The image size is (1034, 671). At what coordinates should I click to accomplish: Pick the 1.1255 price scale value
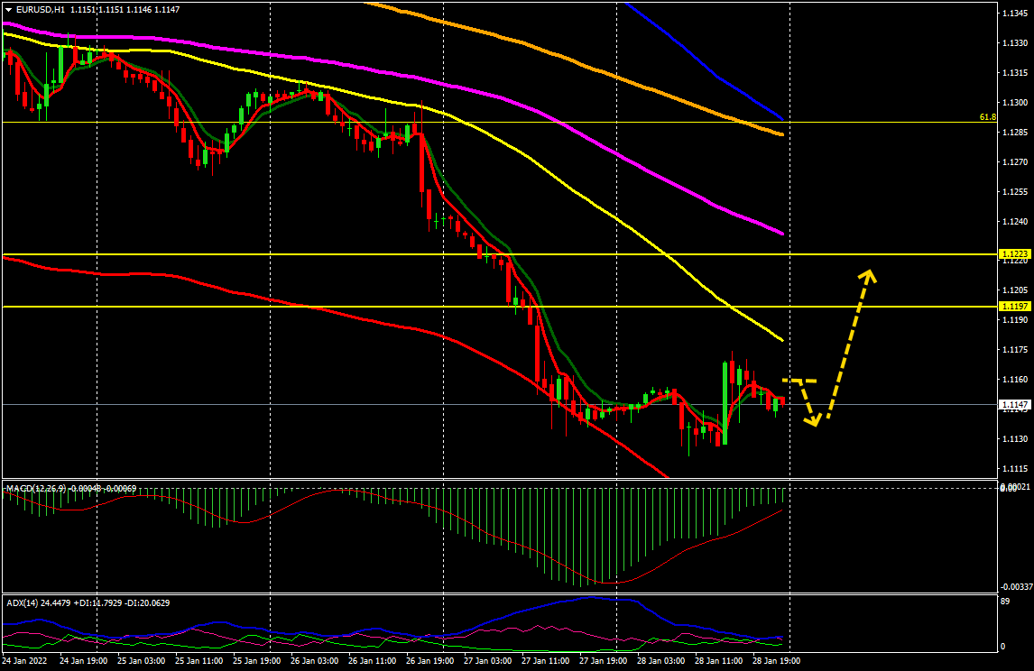[x=1015, y=192]
